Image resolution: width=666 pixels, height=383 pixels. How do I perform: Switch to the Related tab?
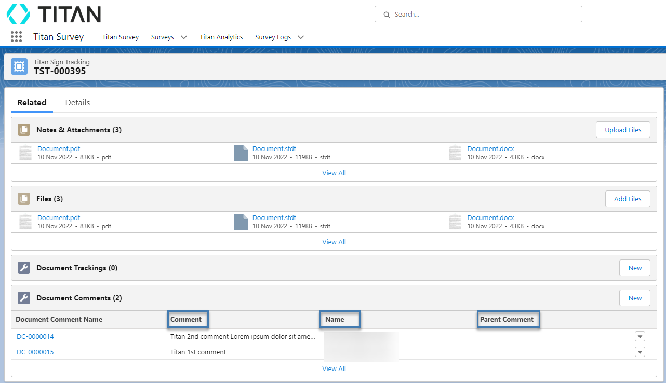pos(32,103)
